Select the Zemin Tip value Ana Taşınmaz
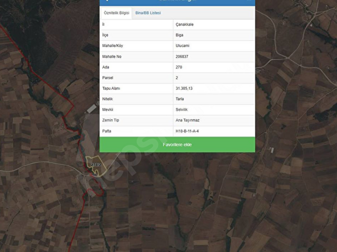This screenshot has width=337, height=252. pyautogui.click(x=187, y=120)
